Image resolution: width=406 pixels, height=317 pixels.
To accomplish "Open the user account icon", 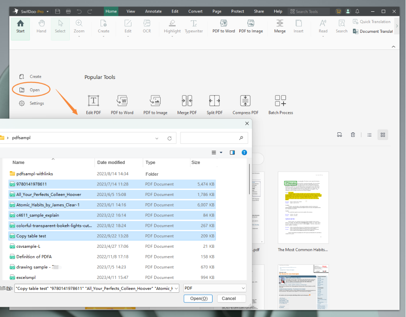I will tap(348, 11).
